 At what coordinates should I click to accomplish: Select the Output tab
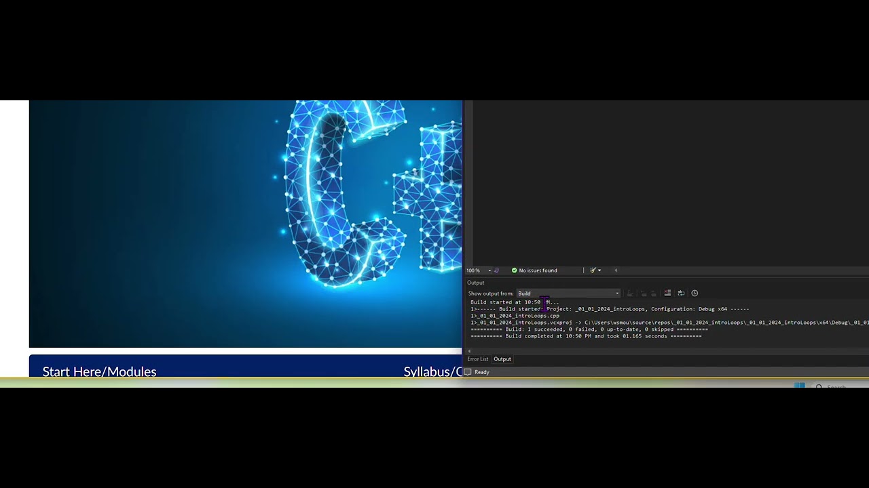tap(502, 359)
